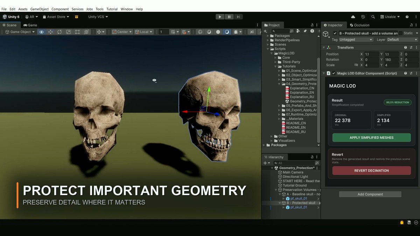Viewport: 420px width, 236px height.
Task: Open the Usable layout dropdown
Action: point(390,17)
